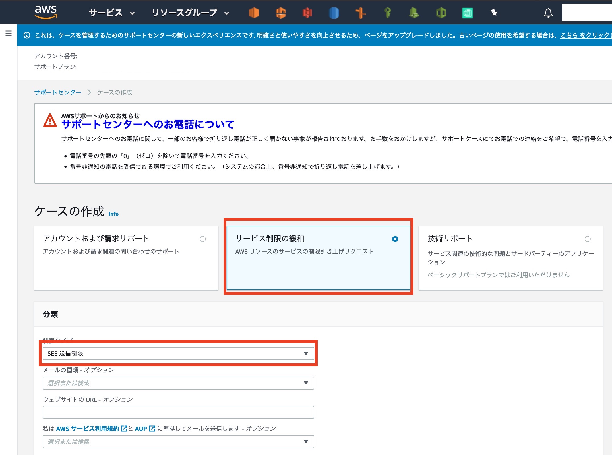Open the Route 53 signpost shortcut
The height and width of the screenshot is (455, 612).
point(360,13)
